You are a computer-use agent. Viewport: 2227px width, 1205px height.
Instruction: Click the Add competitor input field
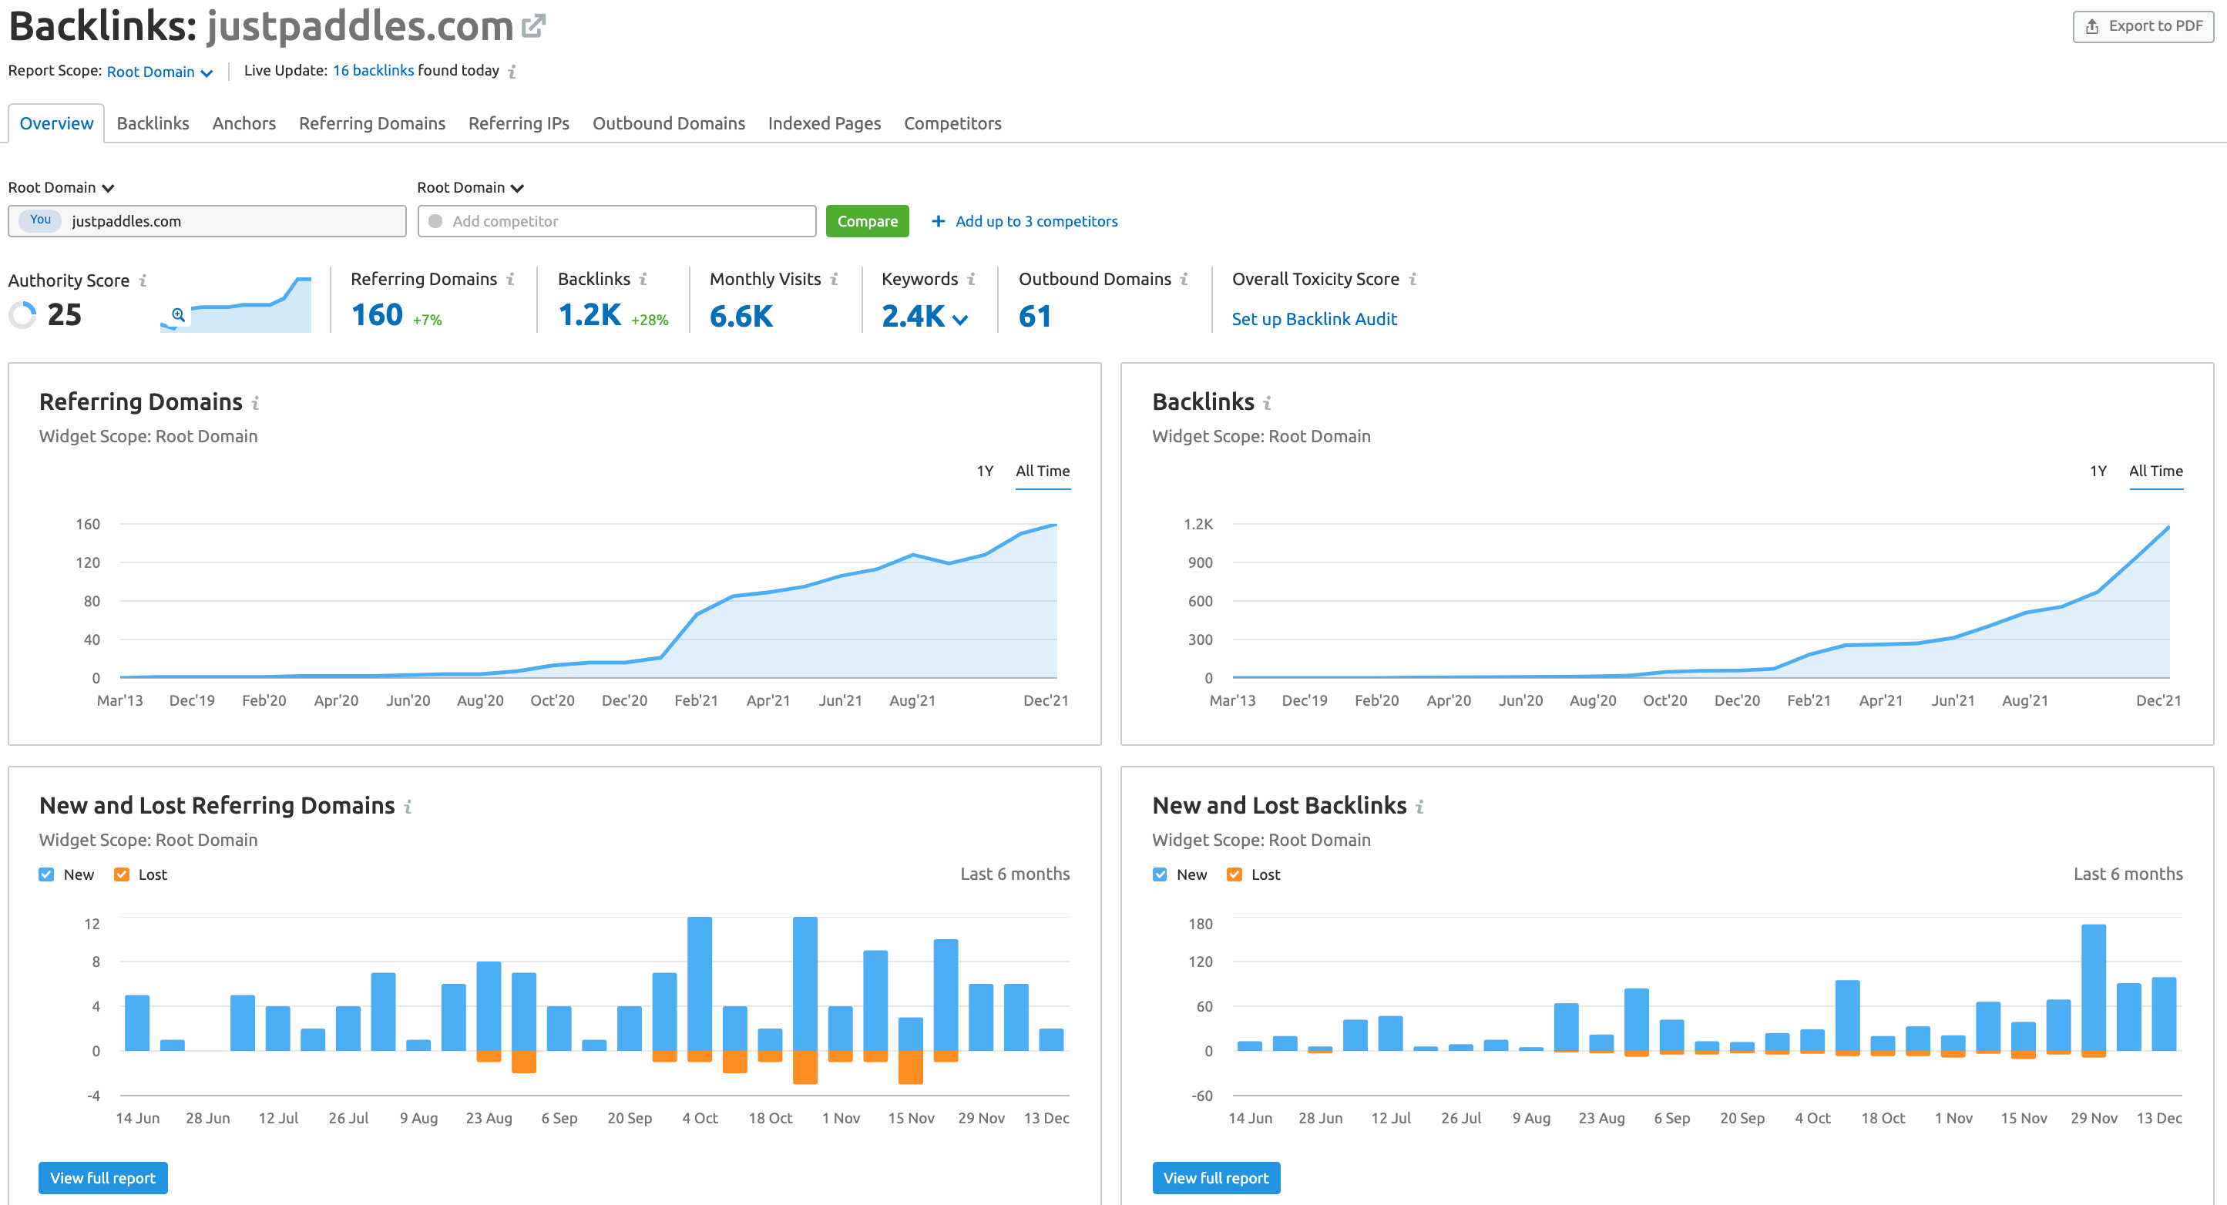pyautogui.click(x=616, y=221)
